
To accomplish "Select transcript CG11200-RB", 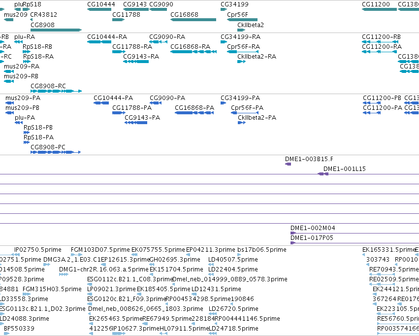I will point(381,36).
